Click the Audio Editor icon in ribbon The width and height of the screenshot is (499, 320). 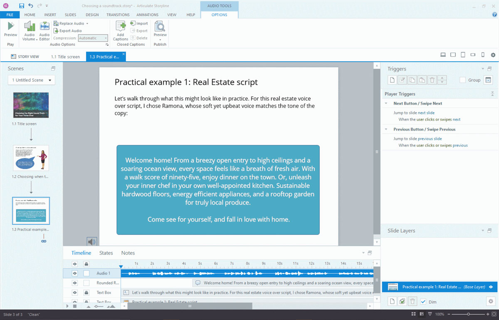pos(44,27)
